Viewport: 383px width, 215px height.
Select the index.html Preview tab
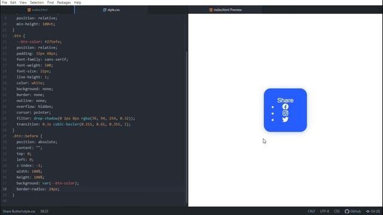click(225, 10)
